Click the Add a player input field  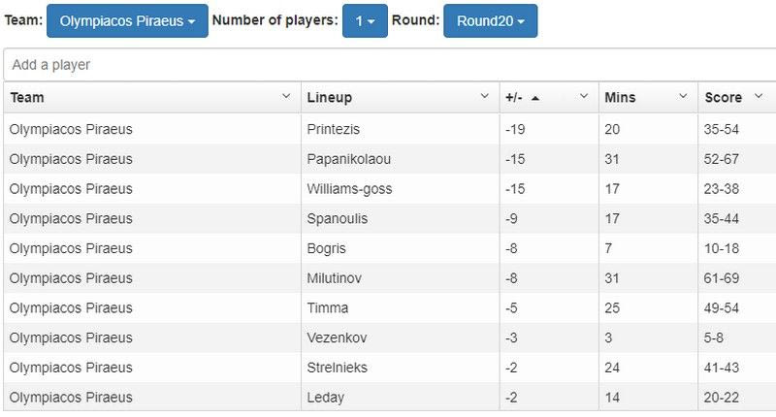click(x=388, y=65)
